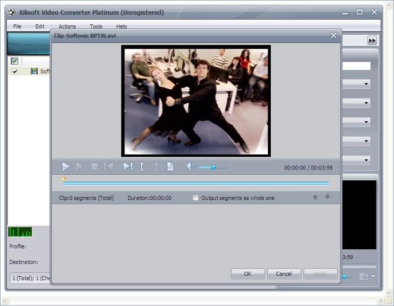Toggle the select-all checkbox in file list
The image size is (394, 306).
pos(15,61)
